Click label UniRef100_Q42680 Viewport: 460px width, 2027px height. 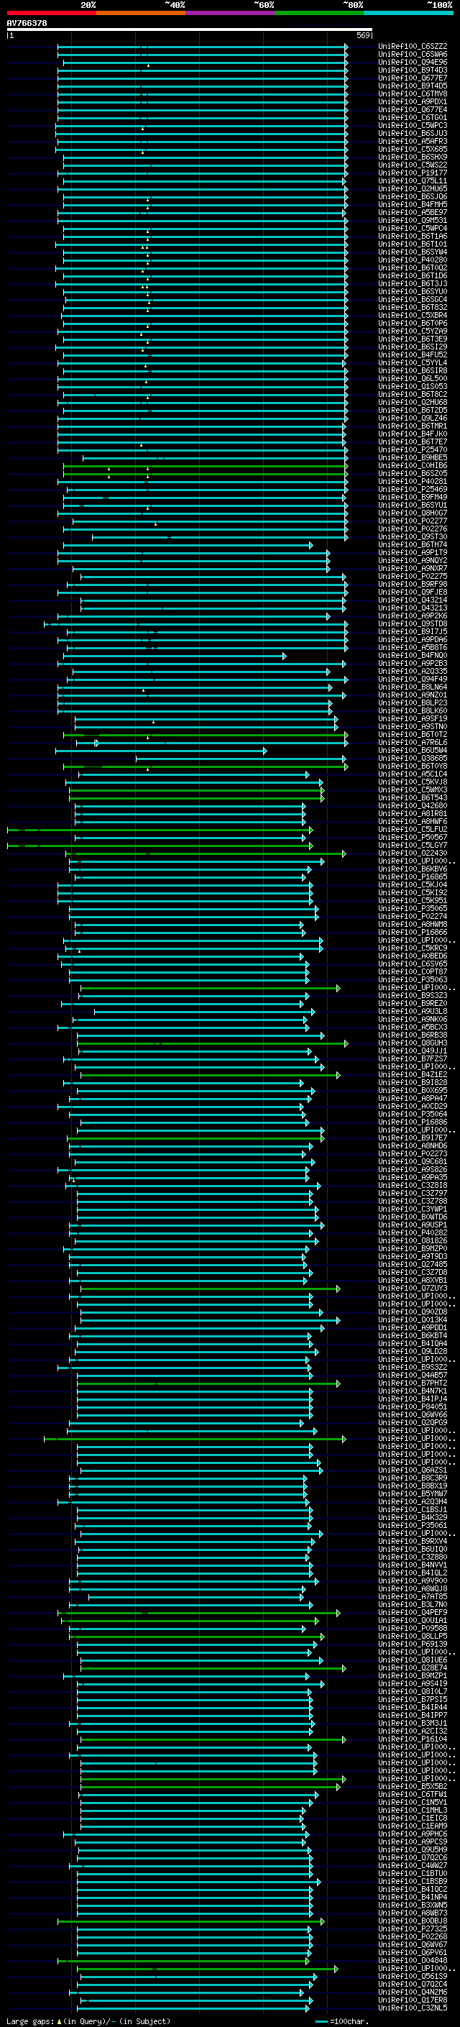tap(413, 806)
